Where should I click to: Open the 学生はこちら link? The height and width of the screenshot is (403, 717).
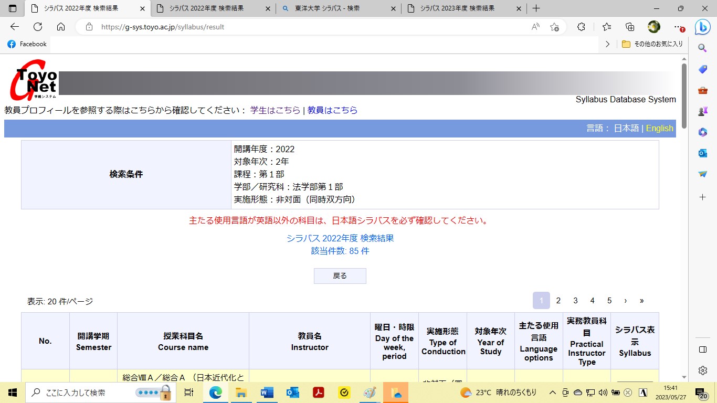tap(276, 110)
